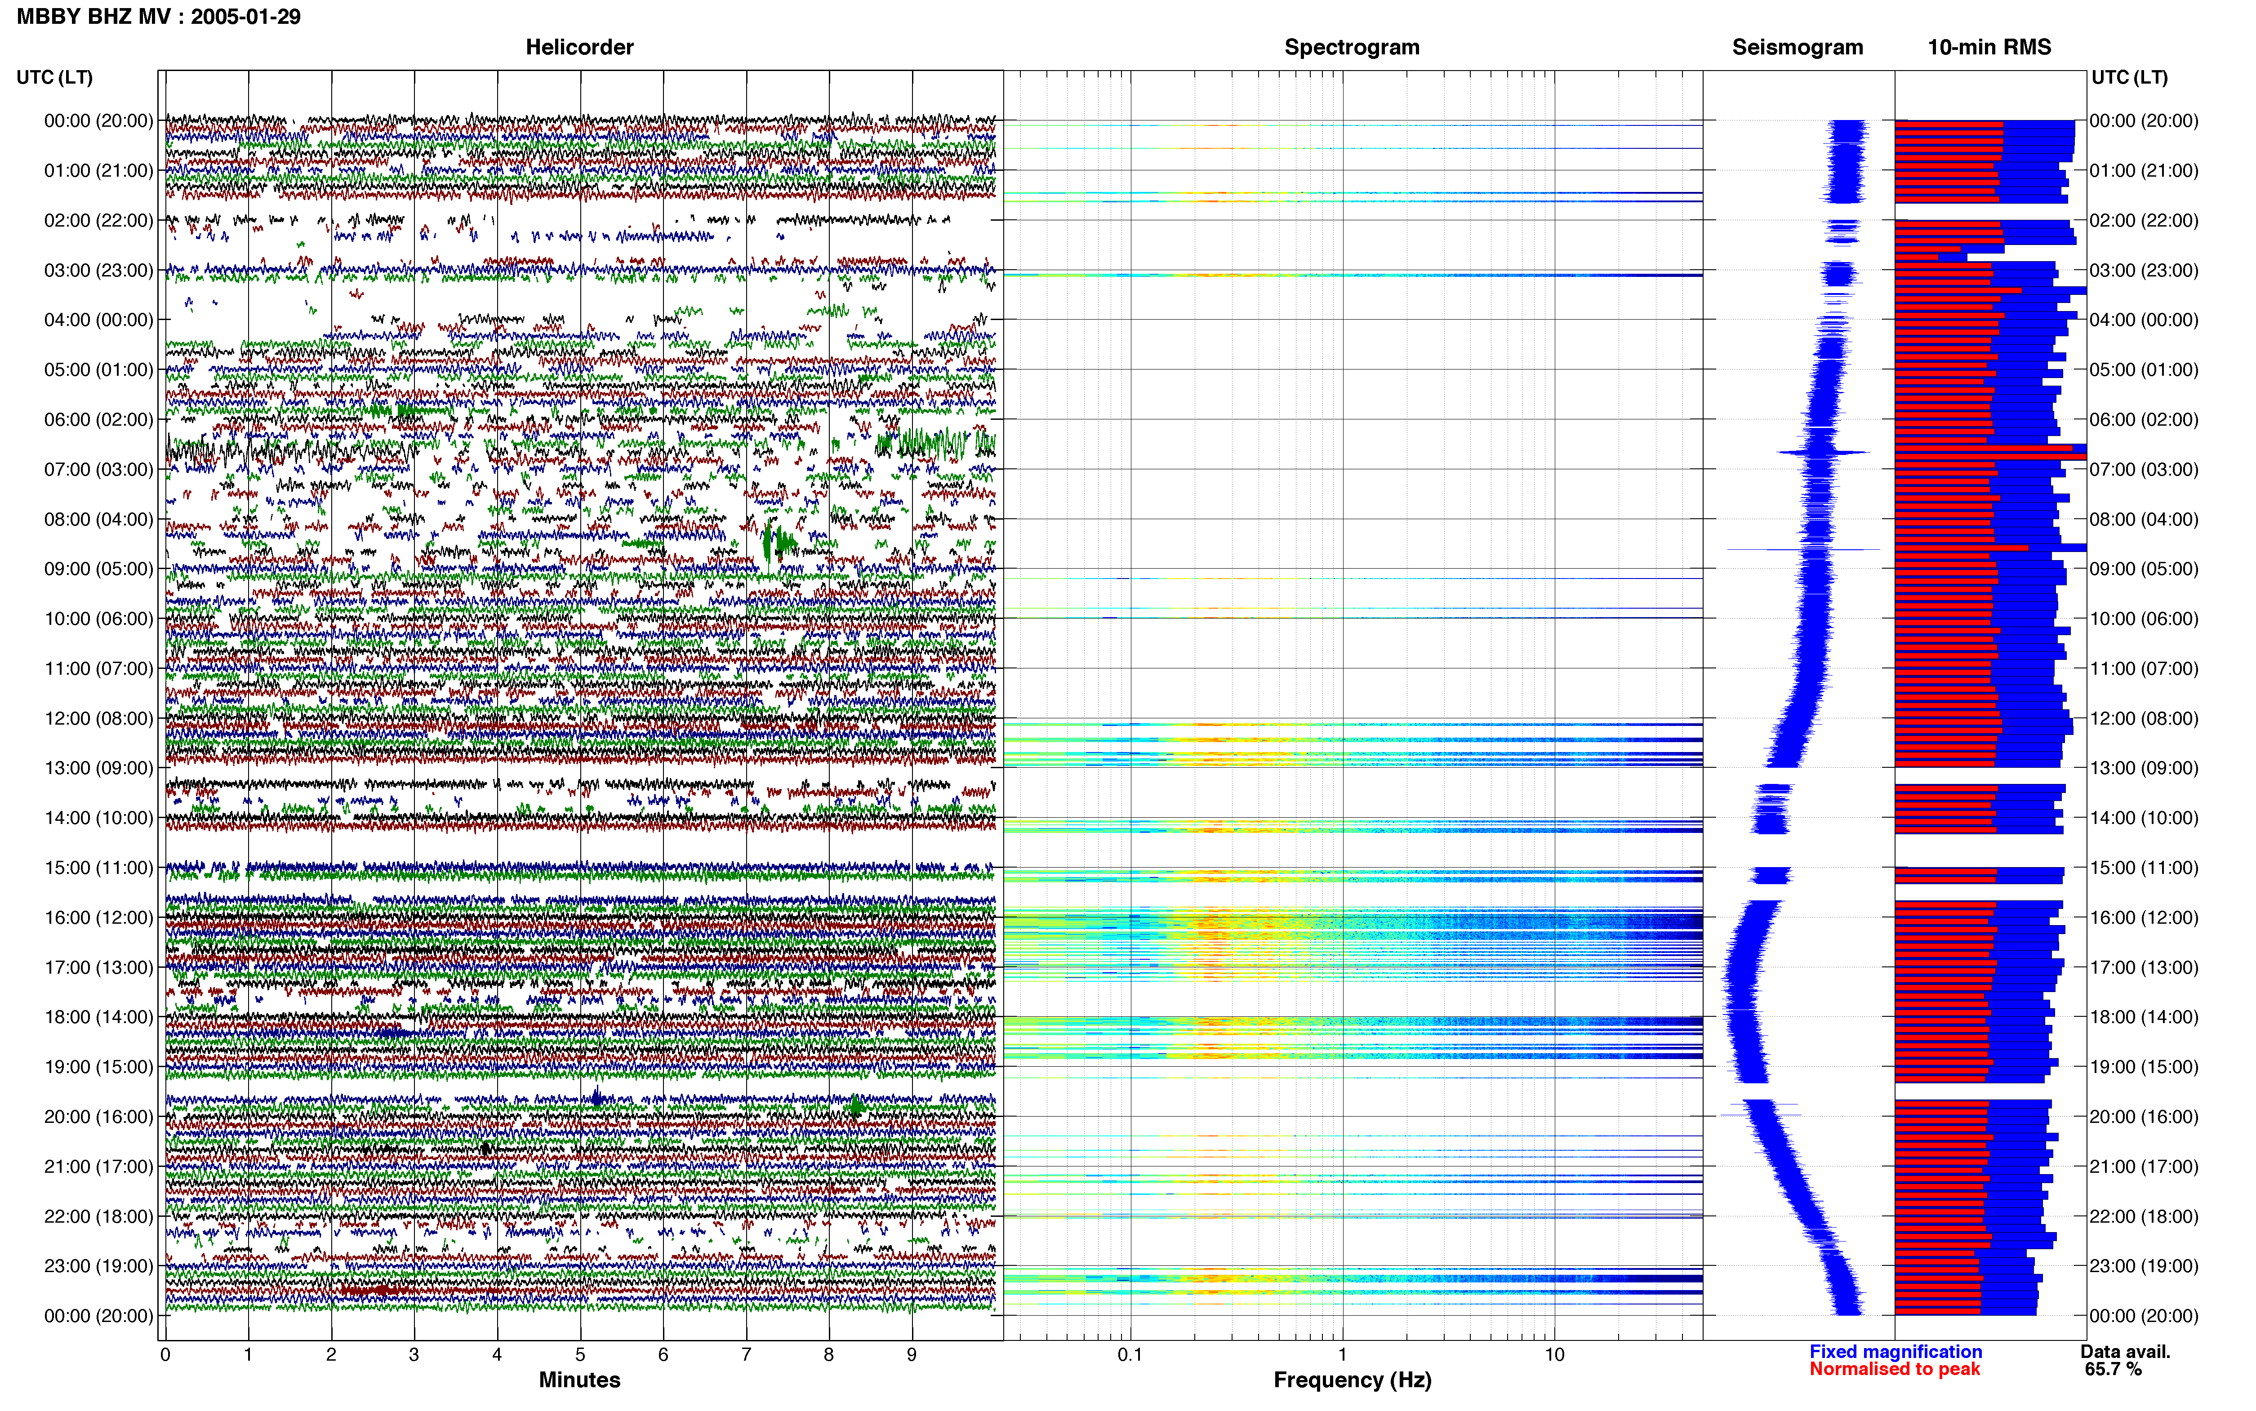
Task: Click RMS-side time label '22:00 (18:00)'
Action: [2144, 1216]
